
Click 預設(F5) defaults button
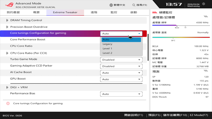154,115
